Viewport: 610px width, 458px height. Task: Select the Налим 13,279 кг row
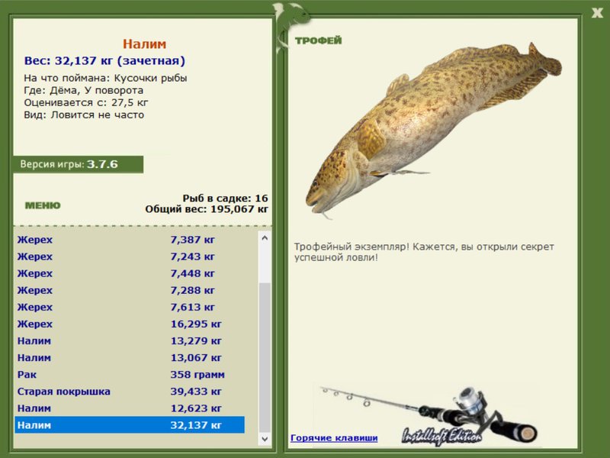pyautogui.click(x=130, y=340)
